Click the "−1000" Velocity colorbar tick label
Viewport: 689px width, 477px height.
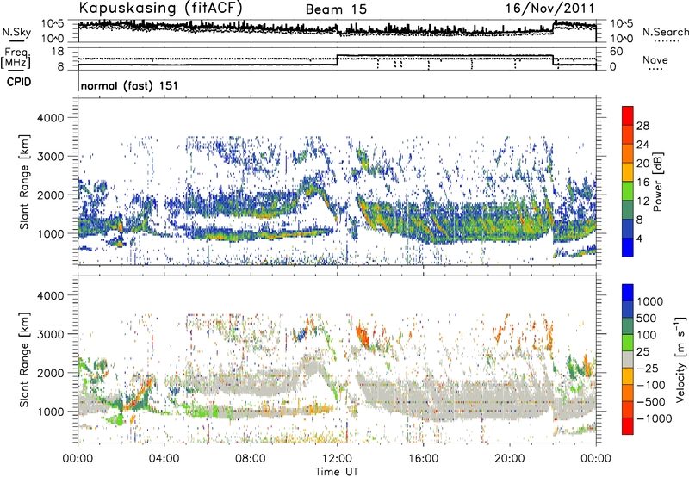click(x=654, y=418)
